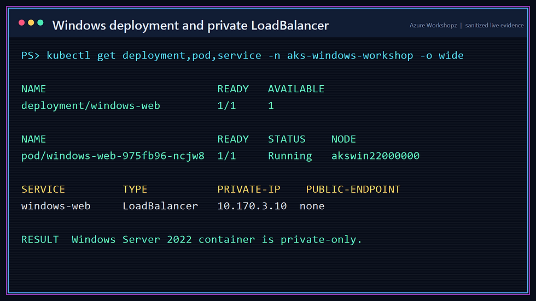
Task: Click the 'Running' status value
Action: (x=290, y=156)
